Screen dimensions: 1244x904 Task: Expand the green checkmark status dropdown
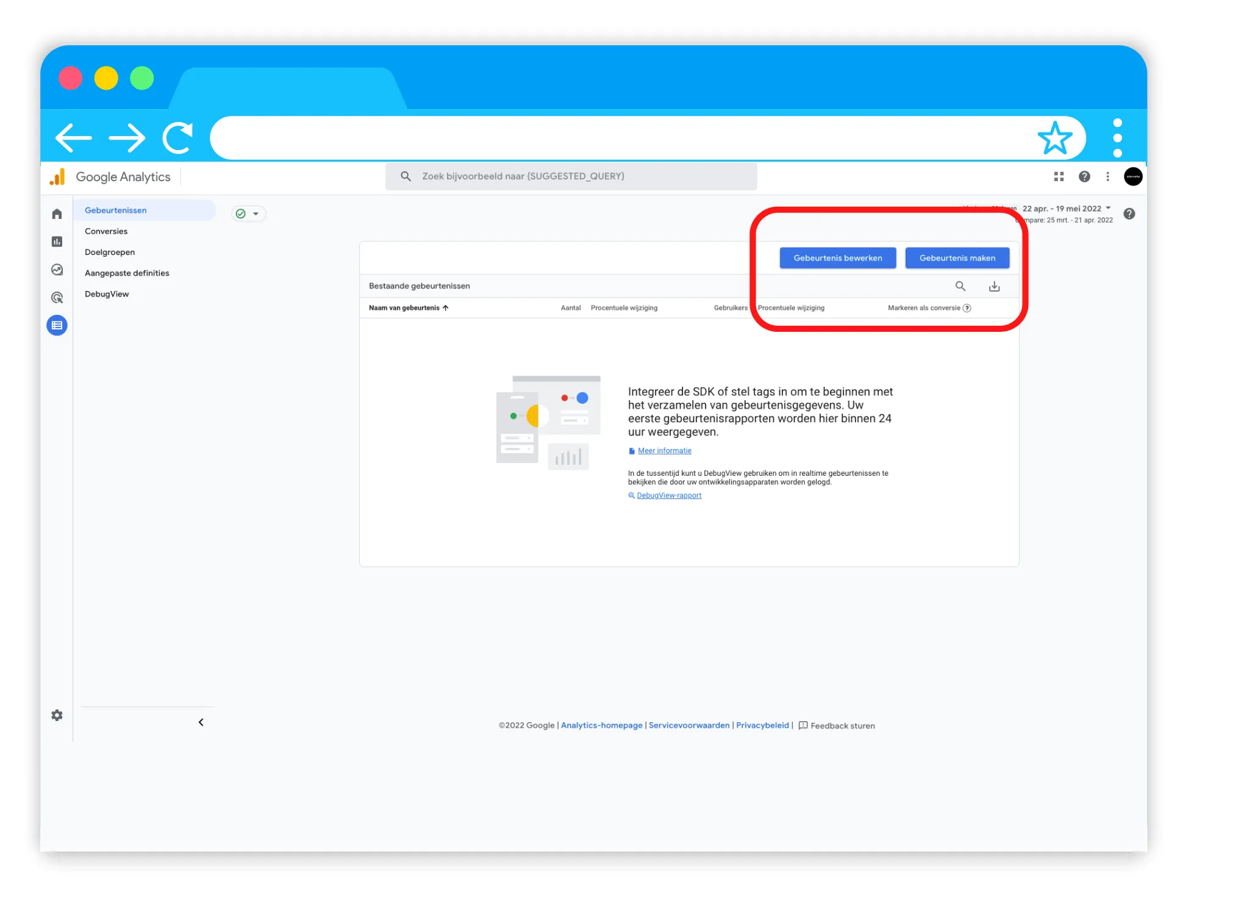[248, 213]
